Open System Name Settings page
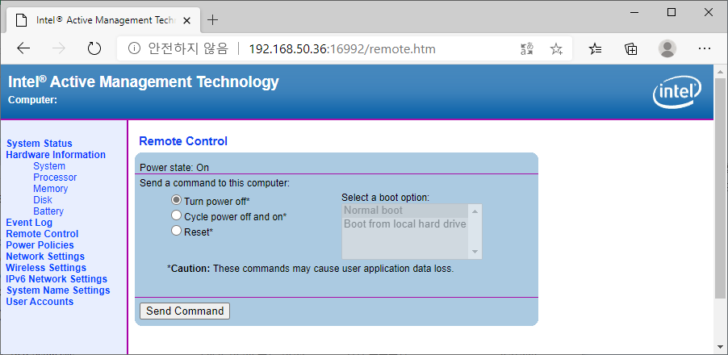Image resolution: width=728 pixels, height=355 pixels. coord(58,290)
